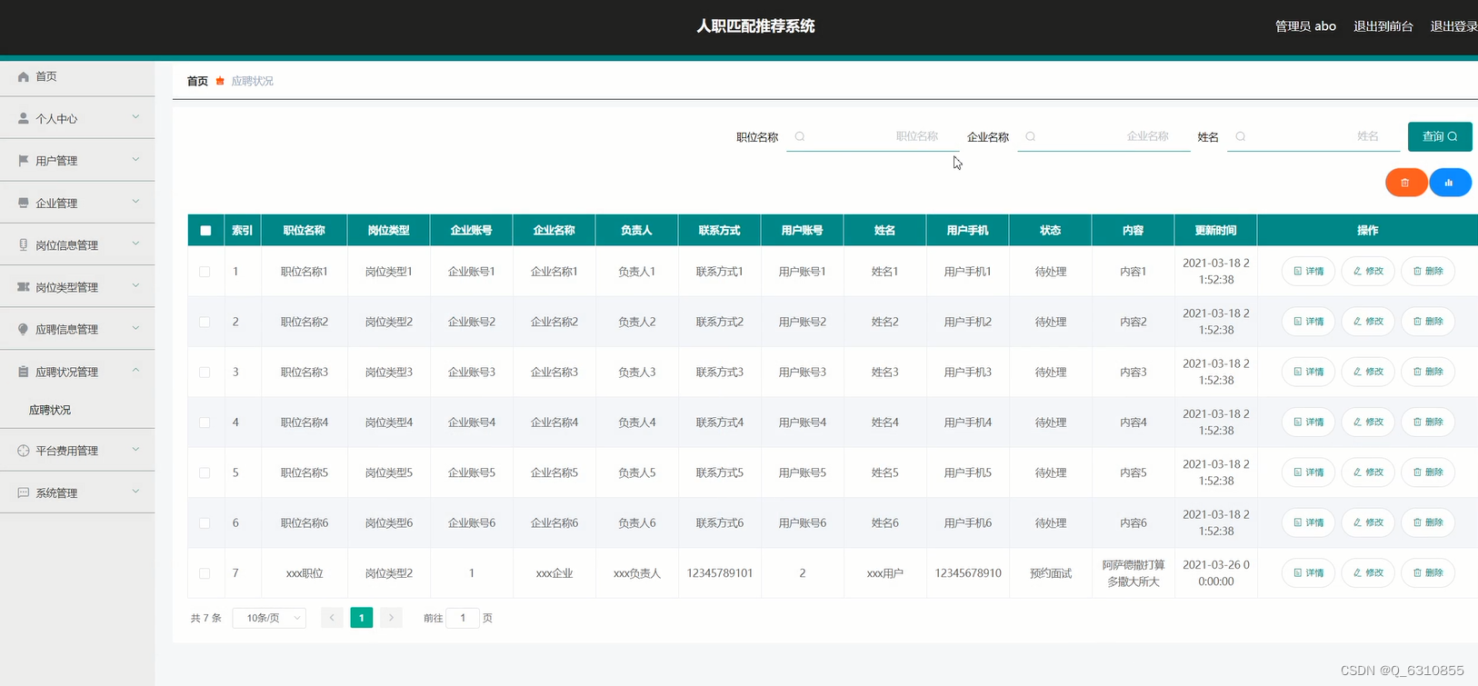Expand the 平台费用管理 menu chevron
1478x686 pixels.
pos(135,449)
